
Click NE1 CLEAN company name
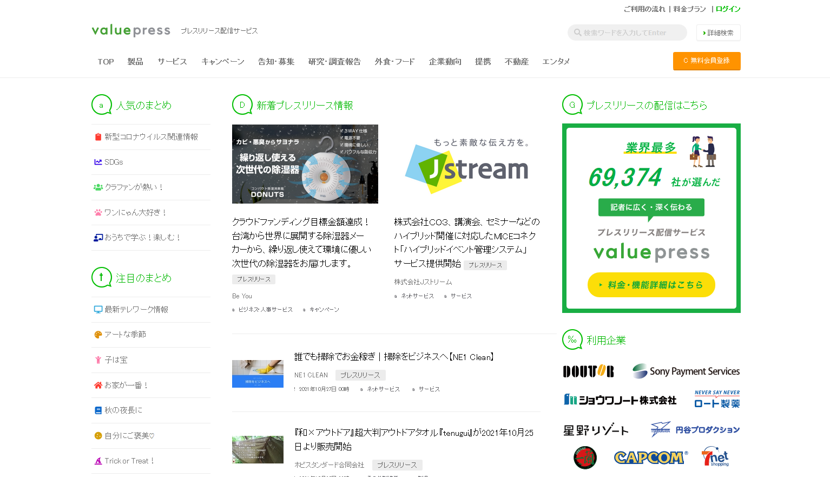311,375
